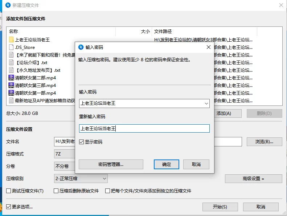Click the 开始(S) button

click(220, 207)
